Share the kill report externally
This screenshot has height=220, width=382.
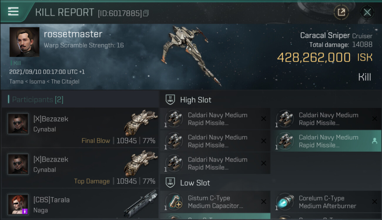pos(341,12)
